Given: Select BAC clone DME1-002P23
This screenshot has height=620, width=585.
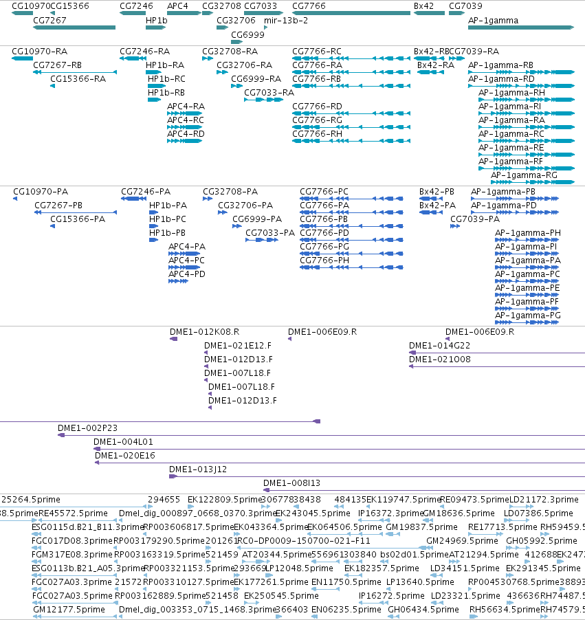Looking at the screenshot, I should 87,428.
